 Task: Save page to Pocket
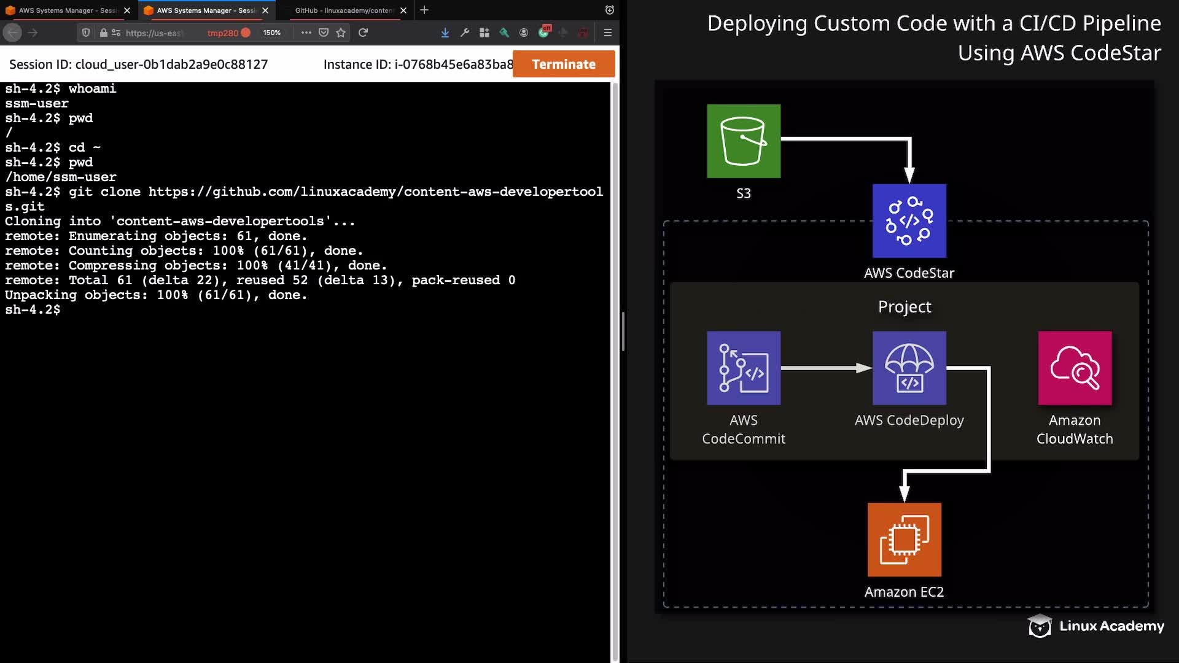[x=324, y=33]
